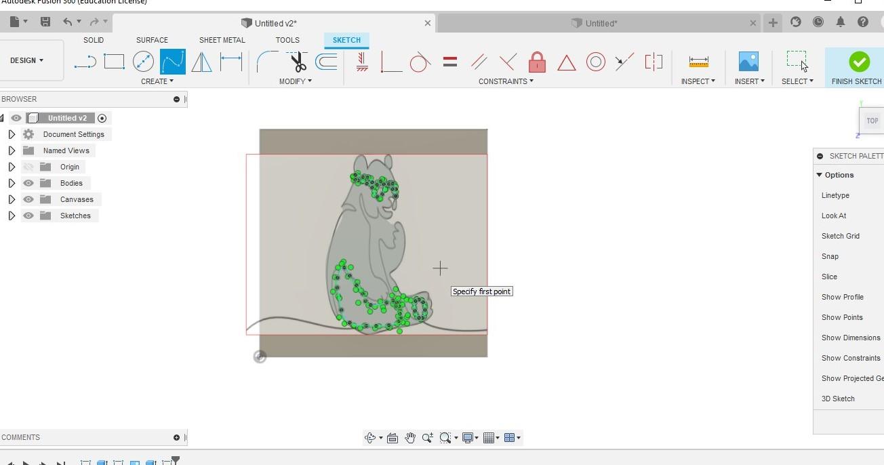The width and height of the screenshot is (884, 465).
Task: Choose the Mirror sketch tool
Action: pos(201,62)
